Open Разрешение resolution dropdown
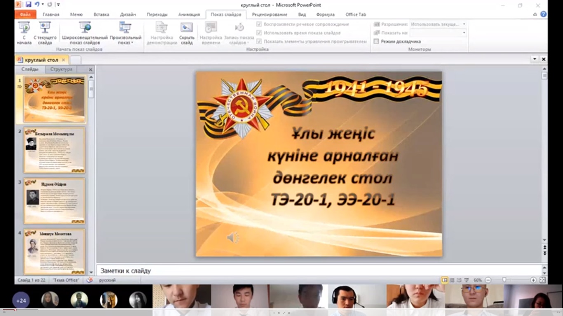The image size is (563, 316). pyautogui.click(x=464, y=24)
